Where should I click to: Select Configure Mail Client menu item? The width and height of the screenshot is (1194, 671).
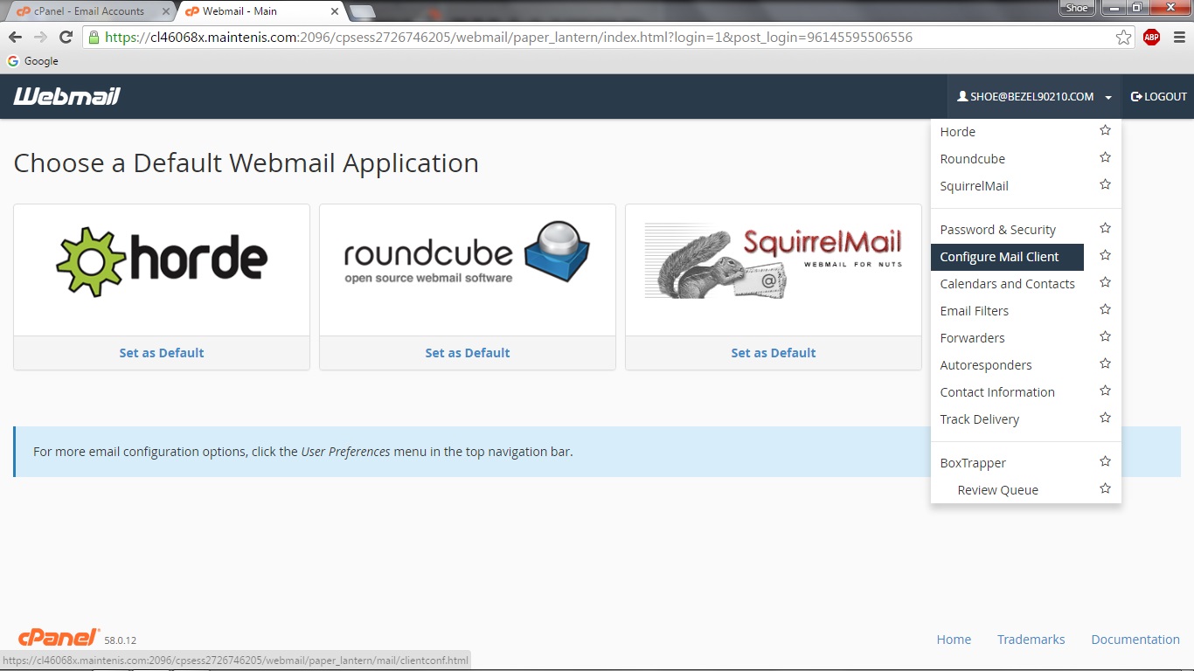point(1007,257)
